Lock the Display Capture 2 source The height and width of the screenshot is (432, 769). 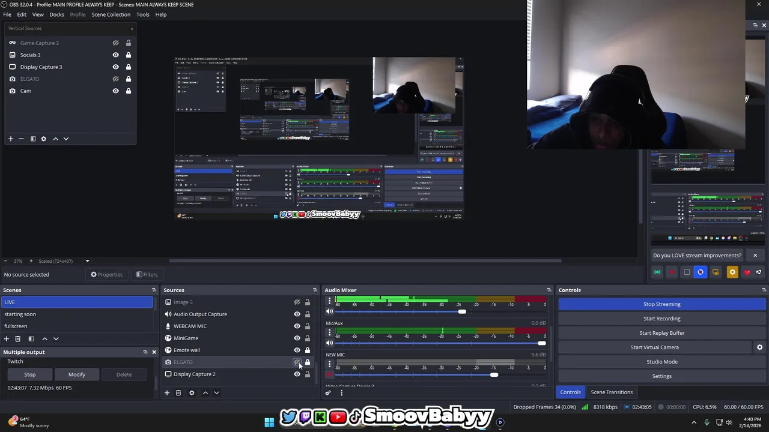coord(308,374)
